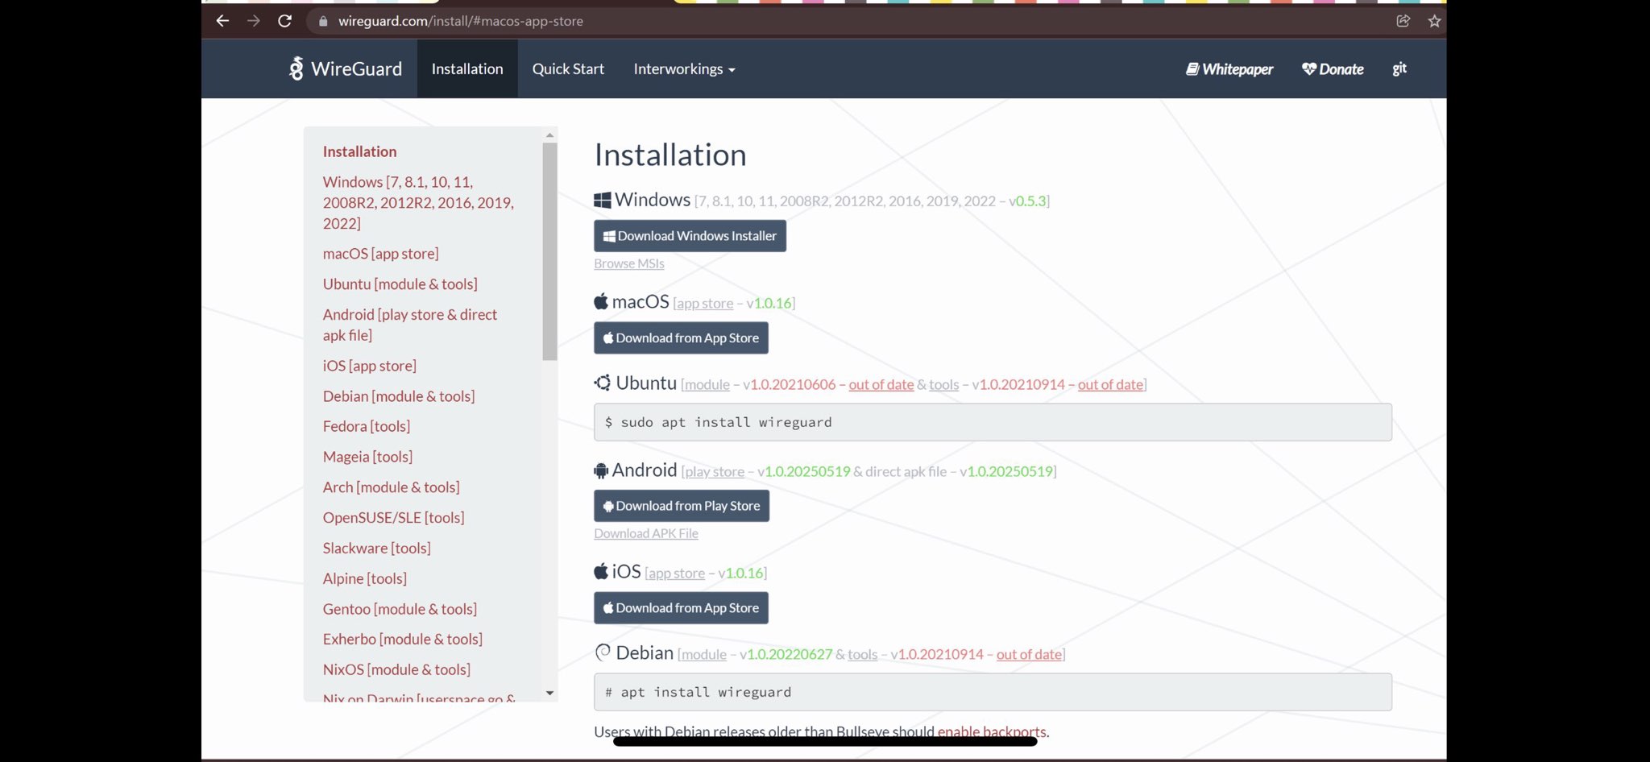1650x762 pixels.
Task: Click sidebar scrollbar down arrow
Action: (x=549, y=694)
